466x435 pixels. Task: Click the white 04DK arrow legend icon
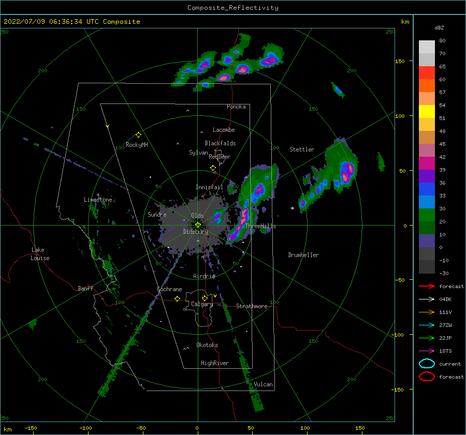pyautogui.click(x=427, y=299)
